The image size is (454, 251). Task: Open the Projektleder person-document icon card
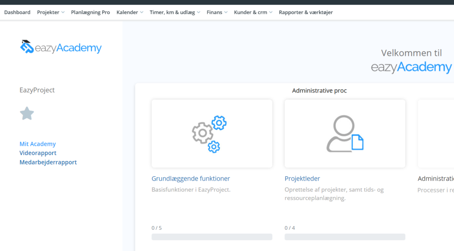click(345, 134)
